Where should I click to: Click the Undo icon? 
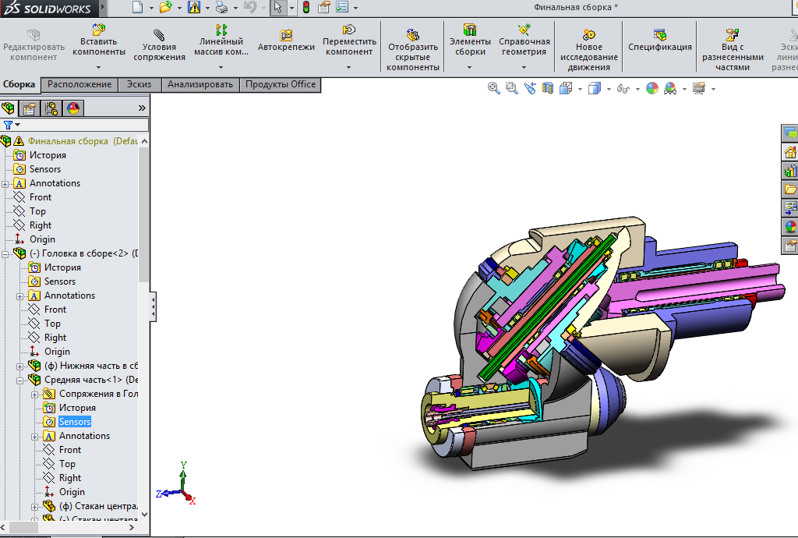(250, 7)
